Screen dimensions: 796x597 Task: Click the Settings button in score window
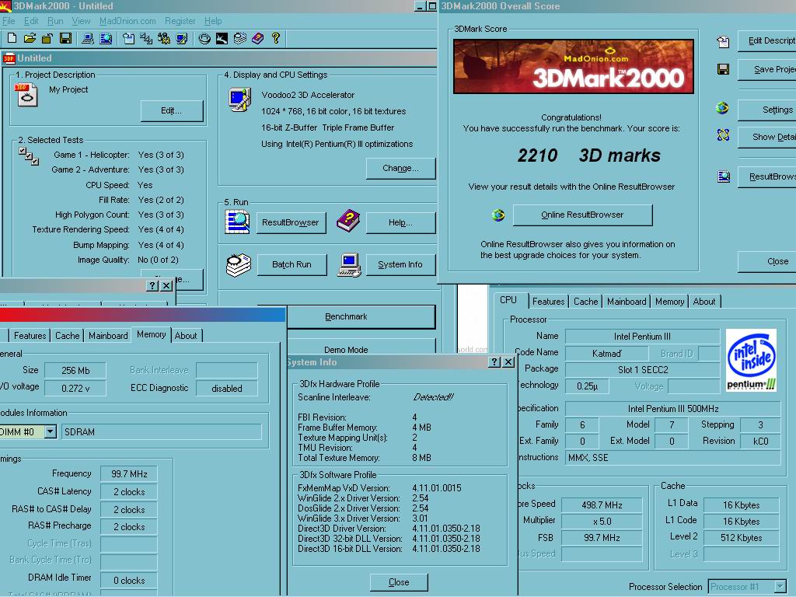point(769,110)
